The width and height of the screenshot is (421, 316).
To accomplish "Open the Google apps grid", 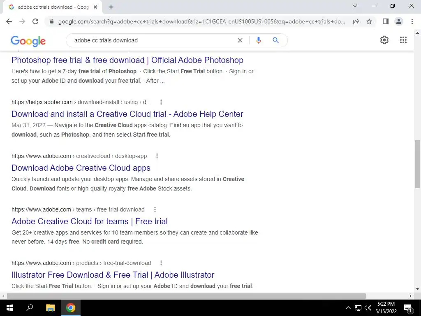I will coord(403,40).
